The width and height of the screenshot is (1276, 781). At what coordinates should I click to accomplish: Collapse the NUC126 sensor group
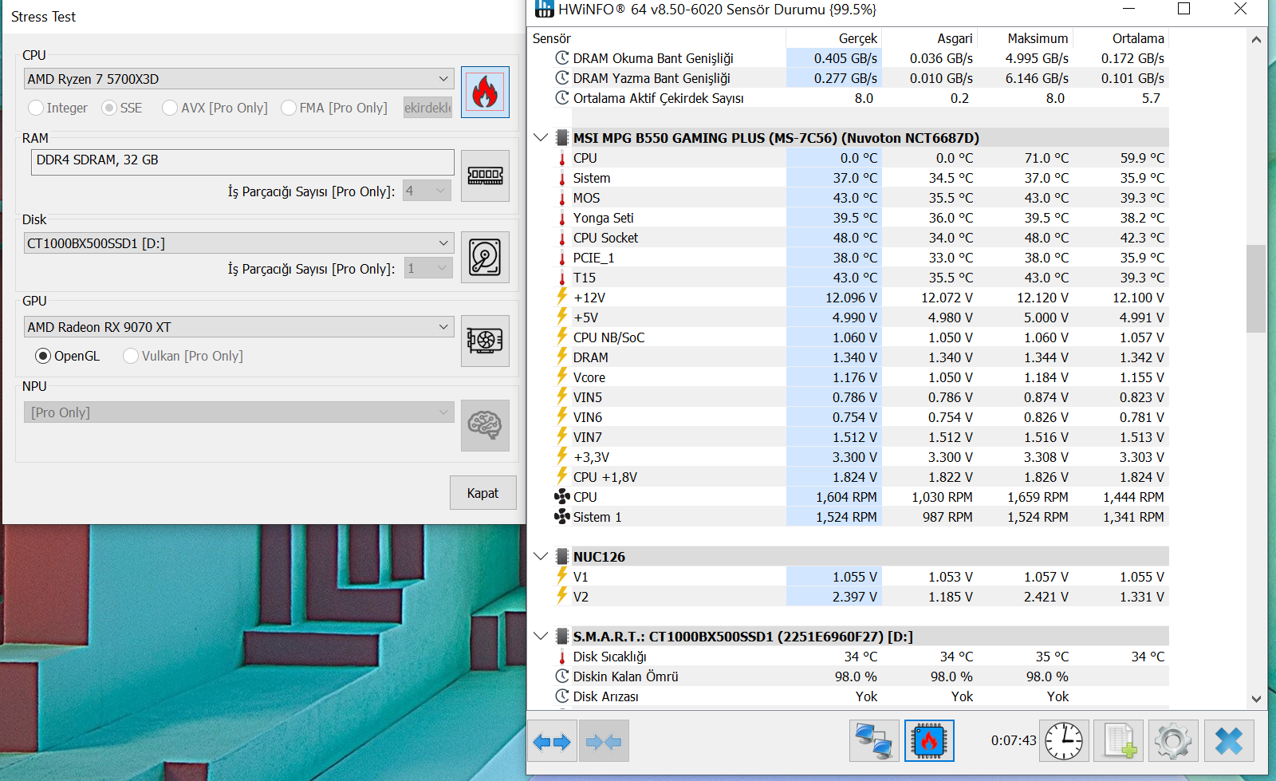(541, 556)
